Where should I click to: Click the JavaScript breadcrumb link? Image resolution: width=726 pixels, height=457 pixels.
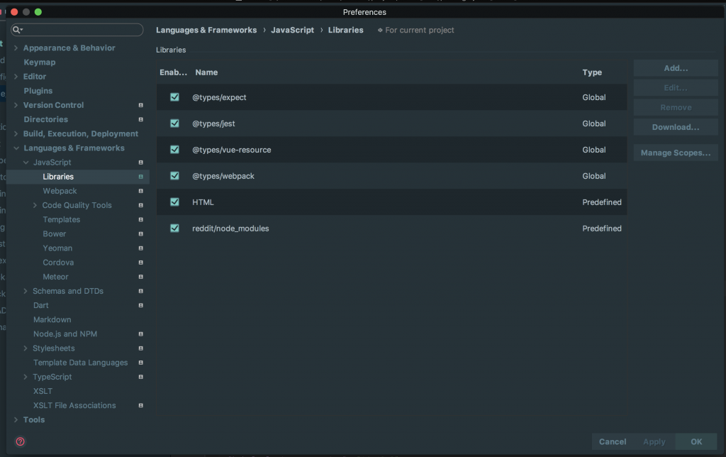point(292,31)
